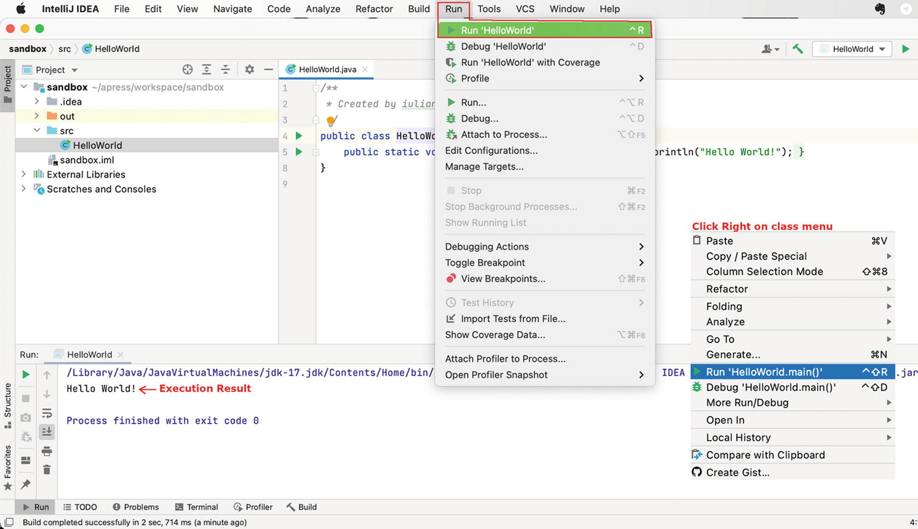
Task: Click Collapse All icon in Project panel
Action: click(226, 70)
